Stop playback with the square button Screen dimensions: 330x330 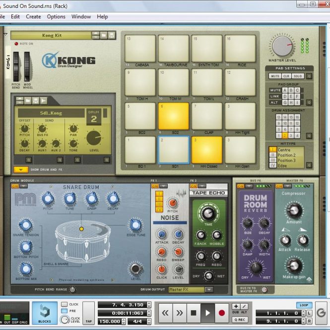point(194,313)
